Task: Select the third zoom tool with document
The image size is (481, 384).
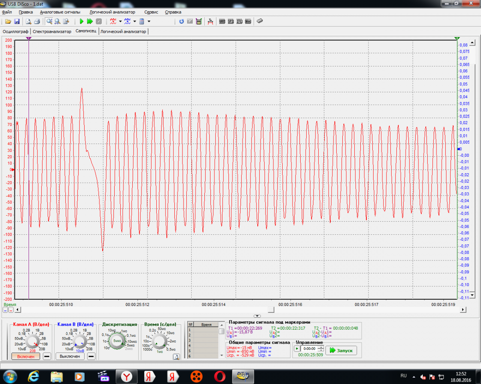Action: [66, 21]
